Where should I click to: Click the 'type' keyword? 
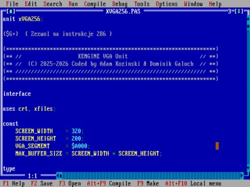coord(9,169)
